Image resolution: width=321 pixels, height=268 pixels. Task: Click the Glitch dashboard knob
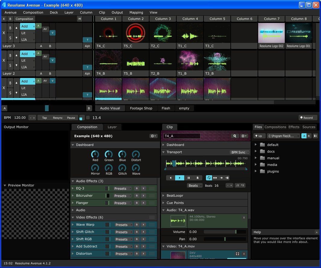coord(122,168)
